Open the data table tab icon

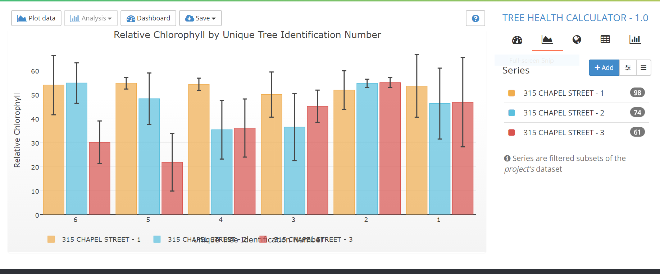tap(605, 39)
